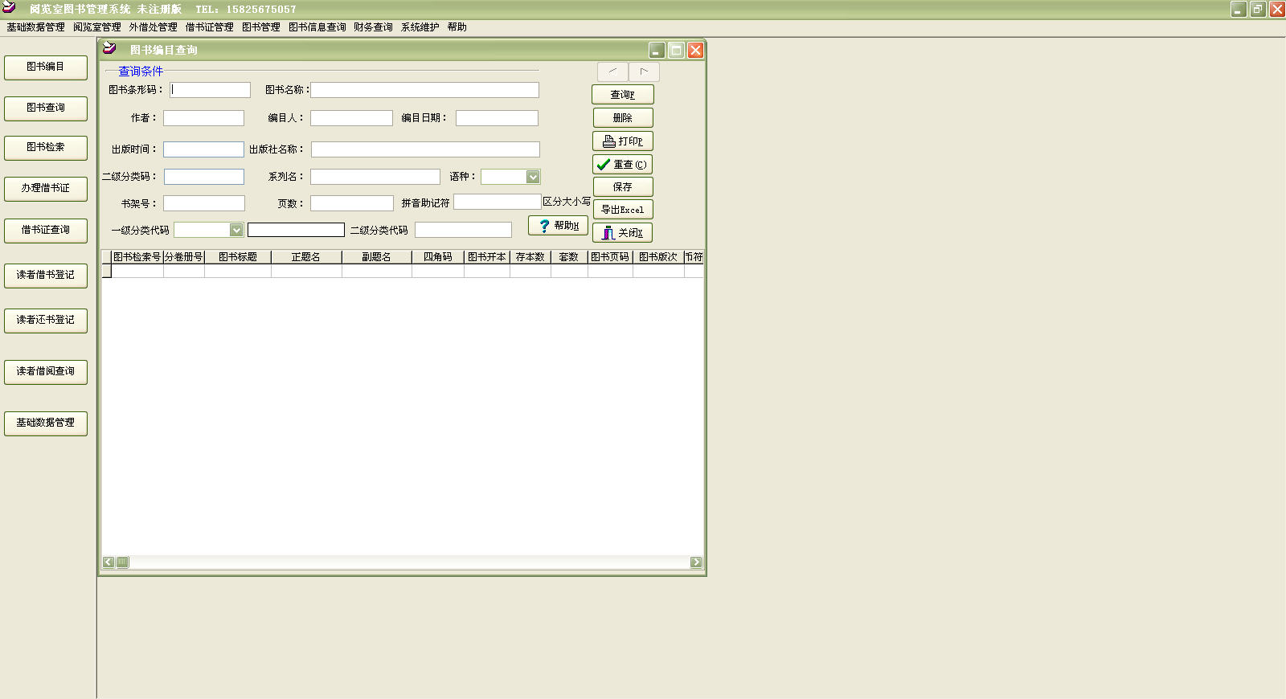Click the 系列名 input field

pyautogui.click(x=375, y=177)
